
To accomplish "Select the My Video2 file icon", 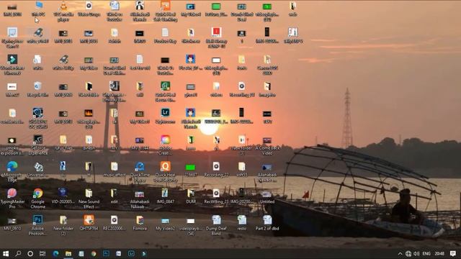I will pos(165,223).
